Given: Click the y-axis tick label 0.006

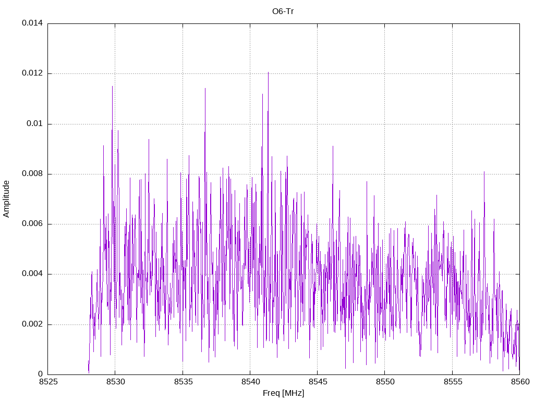Looking at the screenshot, I should point(32,224).
